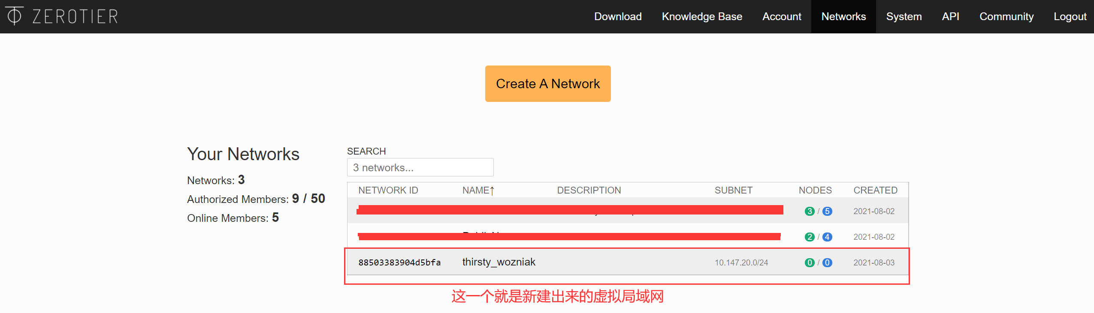Click the Authorized Members 9 / 50 stat
Viewport: 1094px width, 313px height.
coord(256,199)
